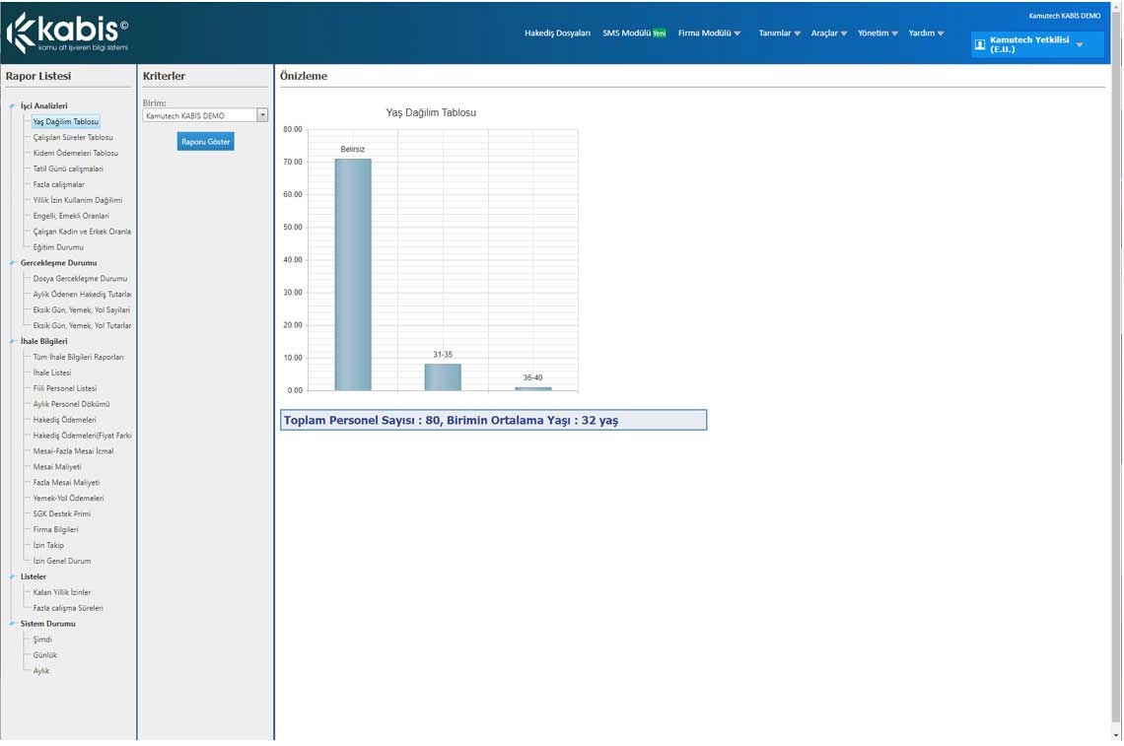Open Hakediş Ödemeleri(Fiyat Farkı) report
This screenshot has height=746, width=1124.
coord(82,437)
